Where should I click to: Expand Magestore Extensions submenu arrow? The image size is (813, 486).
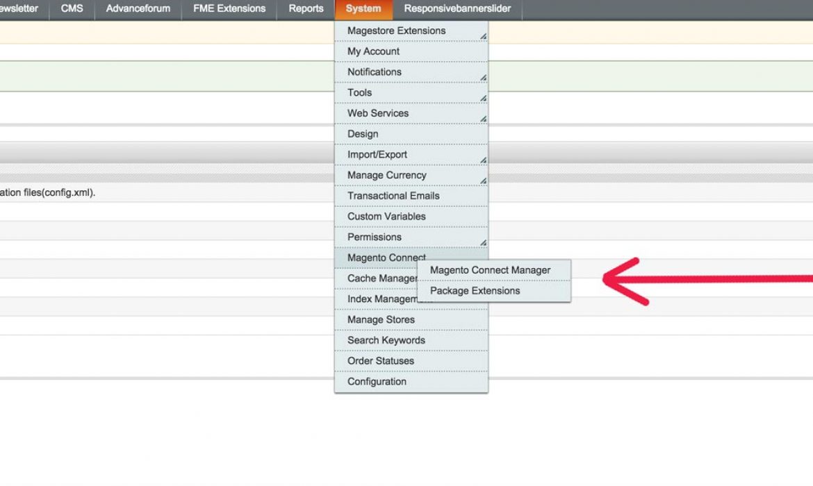pos(483,36)
